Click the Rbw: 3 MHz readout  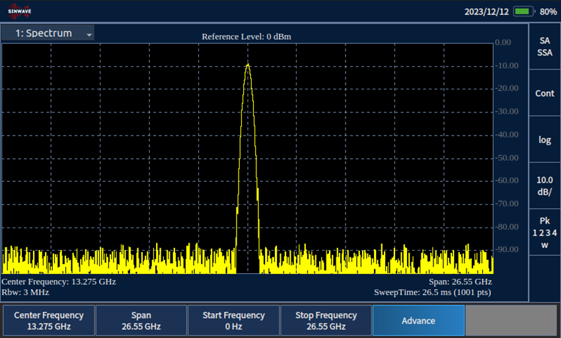25,292
